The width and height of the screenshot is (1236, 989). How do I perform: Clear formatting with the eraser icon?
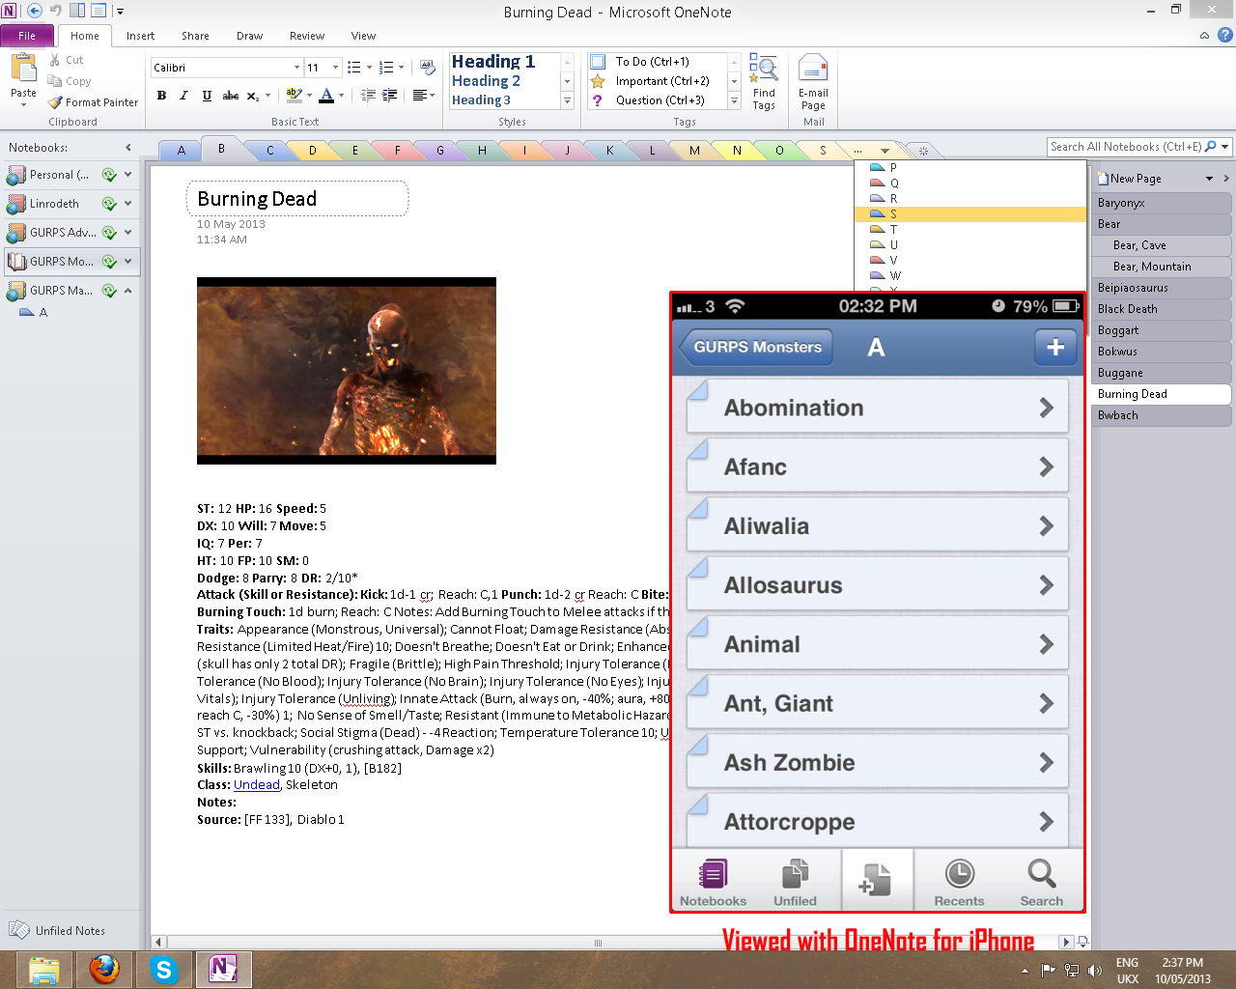tap(427, 68)
